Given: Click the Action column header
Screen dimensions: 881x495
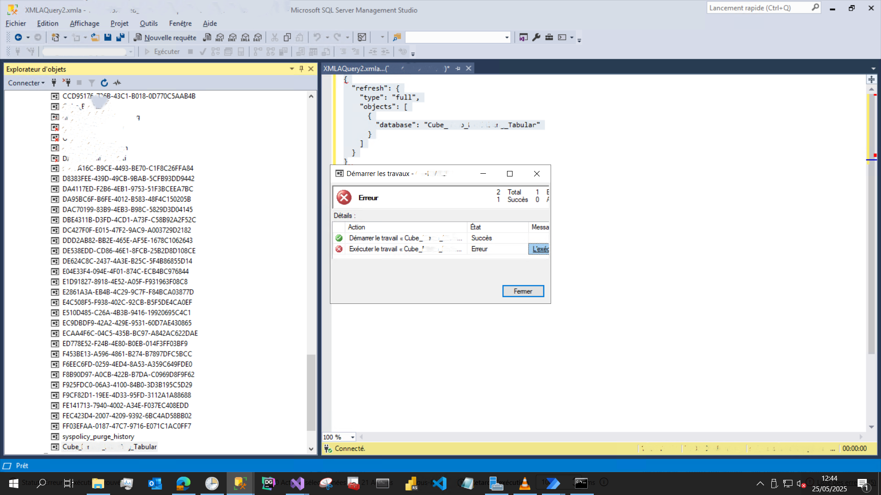Looking at the screenshot, I should 406,227.
